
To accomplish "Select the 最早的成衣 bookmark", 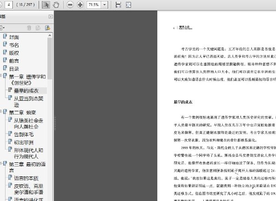I will coord(26,91).
